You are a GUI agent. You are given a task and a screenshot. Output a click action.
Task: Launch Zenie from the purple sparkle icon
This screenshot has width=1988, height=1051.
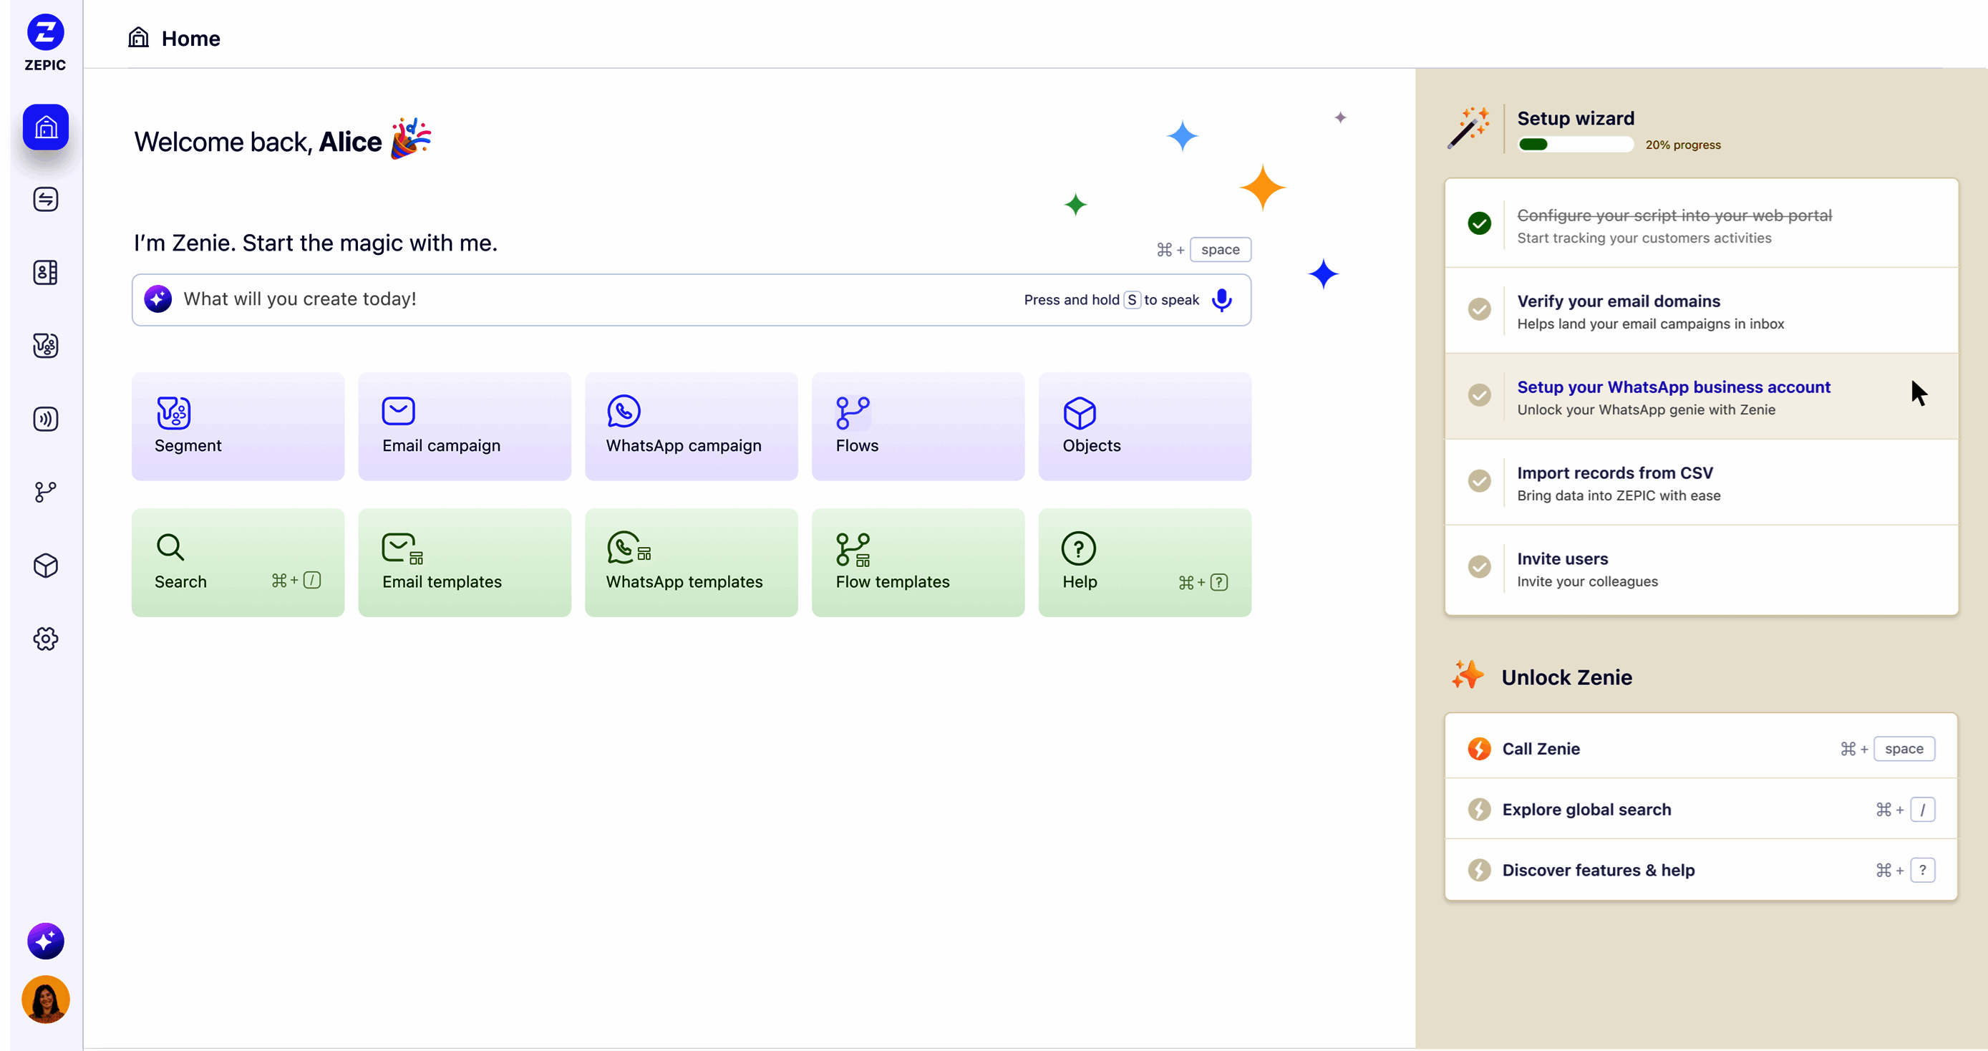pos(46,941)
